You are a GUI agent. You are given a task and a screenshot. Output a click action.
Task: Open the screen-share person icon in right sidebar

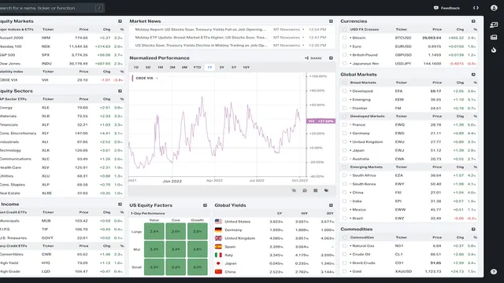click(x=494, y=24)
